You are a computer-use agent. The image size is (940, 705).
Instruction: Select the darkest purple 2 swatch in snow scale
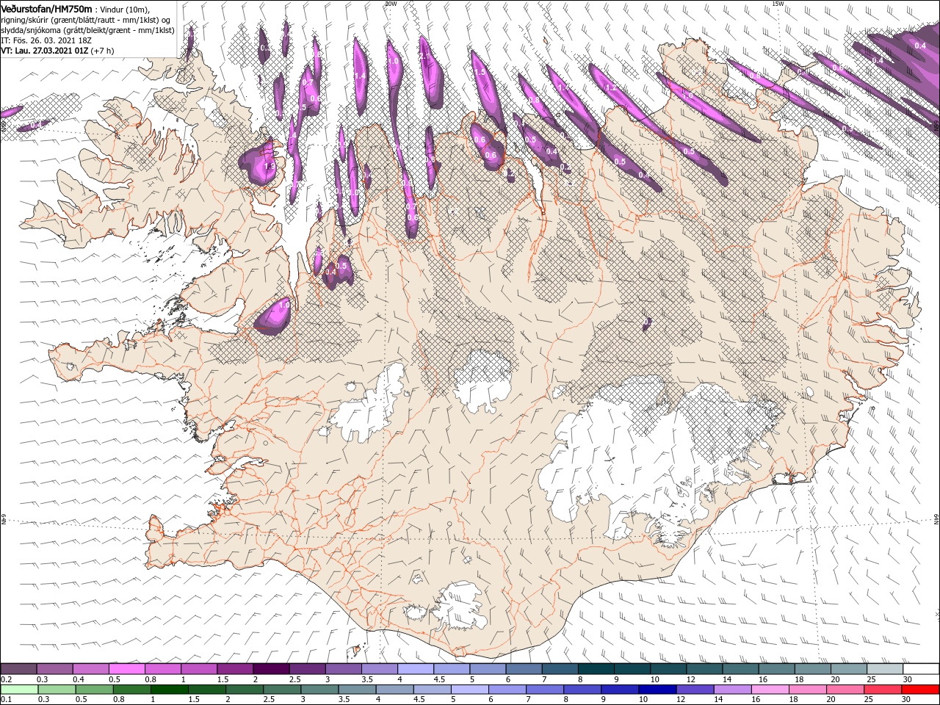[x=271, y=669]
